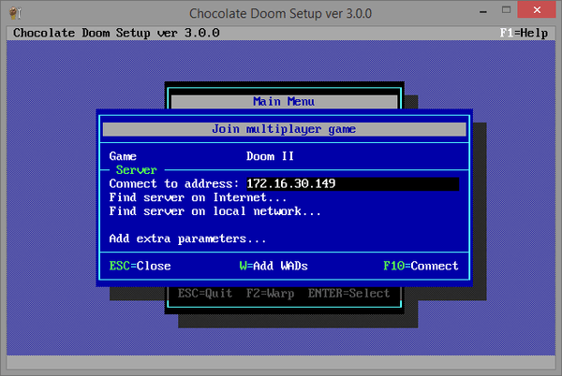The height and width of the screenshot is (376, 562).
Task: Maximize the Chocolate Doom Setup window
Action: (506, 10)
